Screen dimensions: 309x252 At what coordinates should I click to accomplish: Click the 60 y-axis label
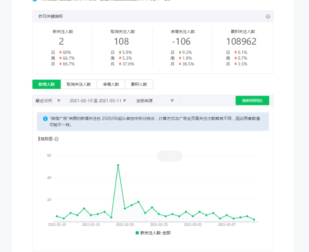click(49, 155)
